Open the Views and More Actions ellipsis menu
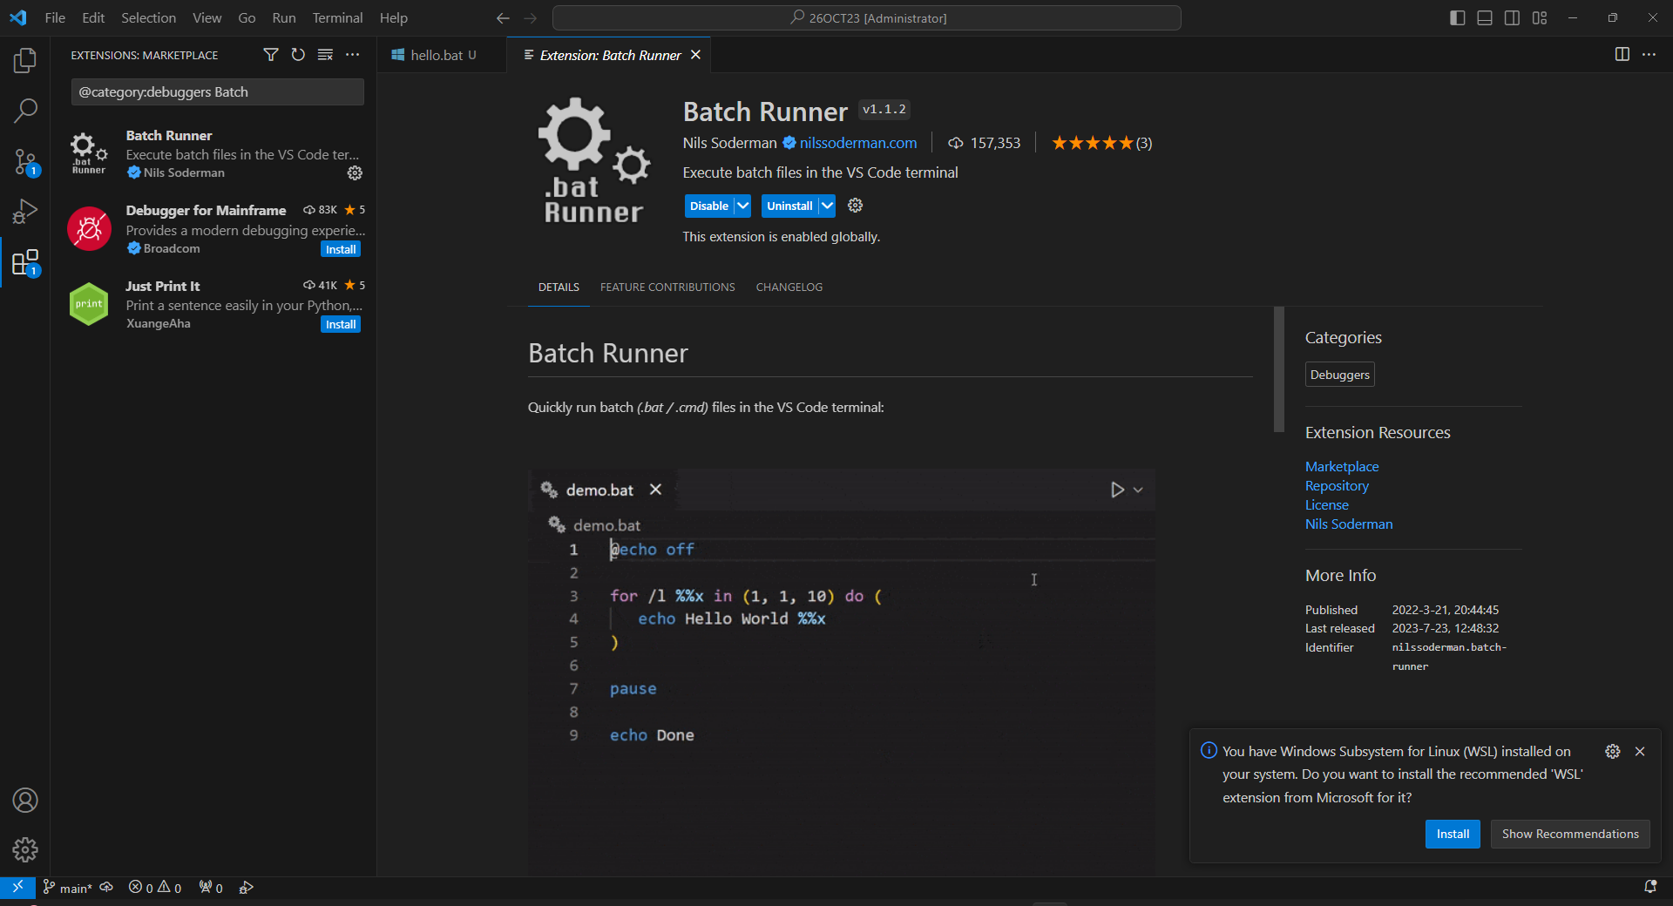 352,55
